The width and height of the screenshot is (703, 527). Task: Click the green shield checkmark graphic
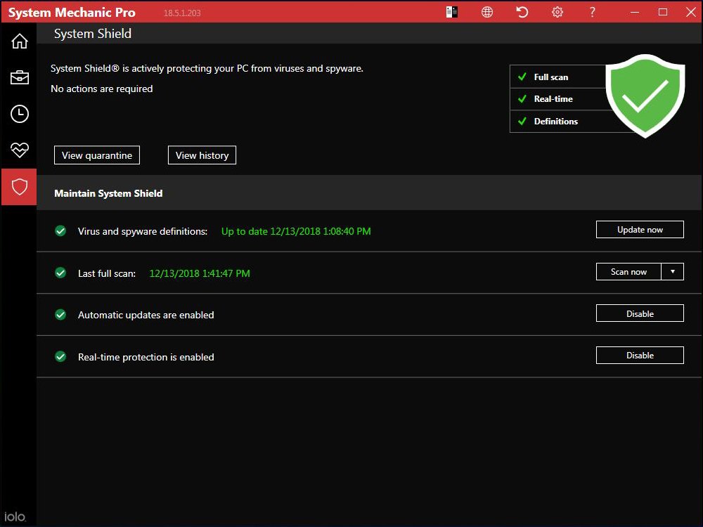[x=645, y=96]
